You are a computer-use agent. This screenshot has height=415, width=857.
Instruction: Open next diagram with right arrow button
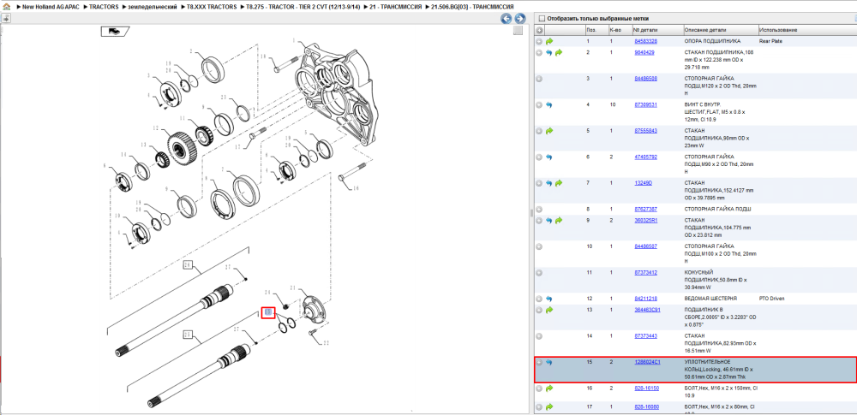[x=520, y=19]
